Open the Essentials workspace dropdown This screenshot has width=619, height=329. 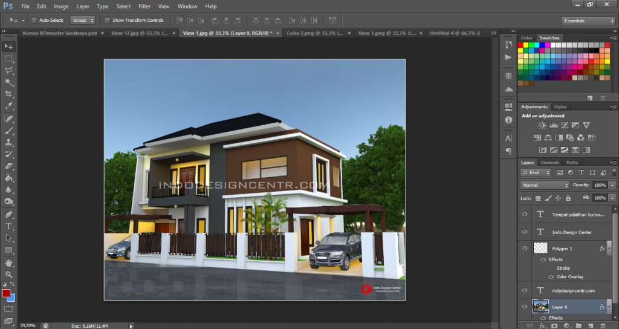588,21
